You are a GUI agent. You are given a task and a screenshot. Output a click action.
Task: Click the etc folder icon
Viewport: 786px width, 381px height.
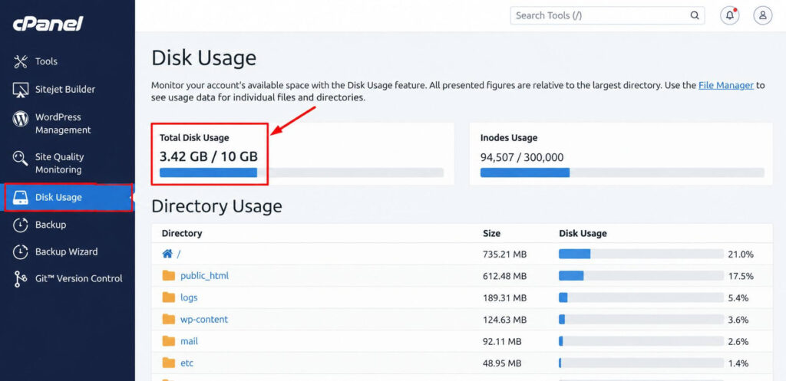coord(168,363)
